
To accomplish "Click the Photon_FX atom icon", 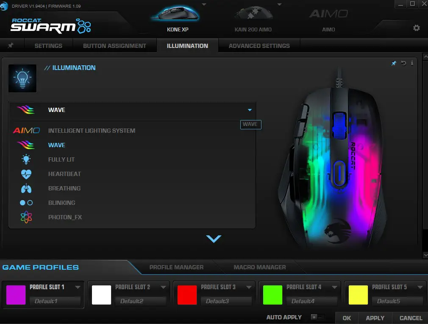I will pyautogui.click(x=26, y=217).
